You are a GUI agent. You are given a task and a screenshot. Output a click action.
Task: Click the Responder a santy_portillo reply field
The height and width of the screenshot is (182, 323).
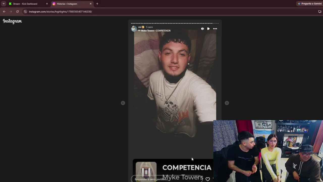tap(167, 179)
